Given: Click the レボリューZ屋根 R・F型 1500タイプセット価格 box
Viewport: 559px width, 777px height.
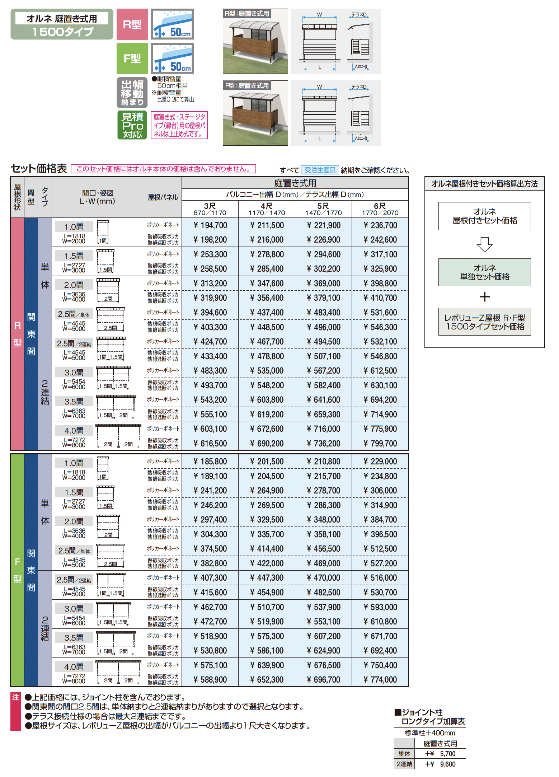Looking at the screenshot, I should click(x=484, y=322).
